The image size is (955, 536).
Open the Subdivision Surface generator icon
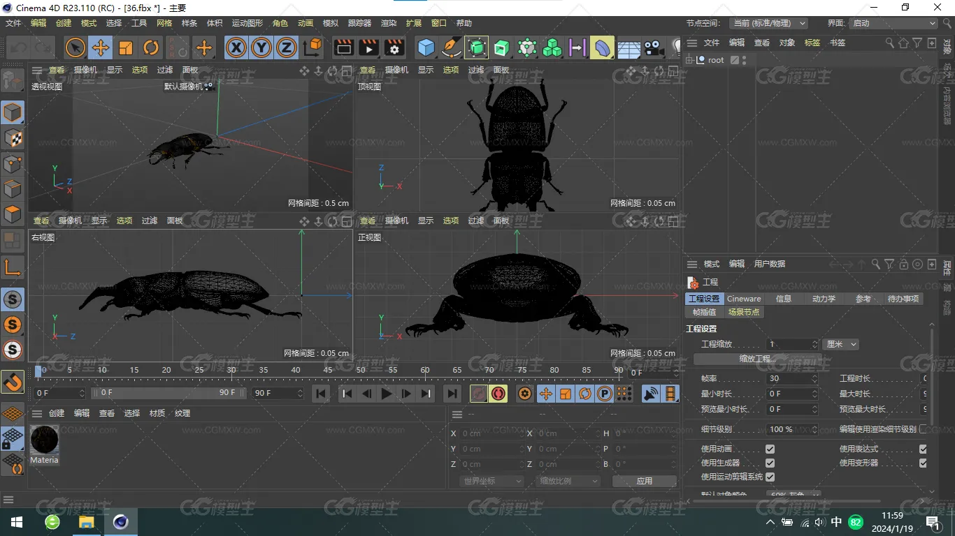point(477,47)
